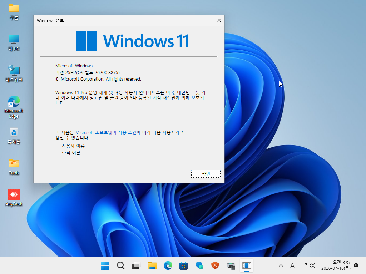Click the '사용자 이름' label
Screen dimensions: 366x274
pyautogui.click(x=73, y=146)
